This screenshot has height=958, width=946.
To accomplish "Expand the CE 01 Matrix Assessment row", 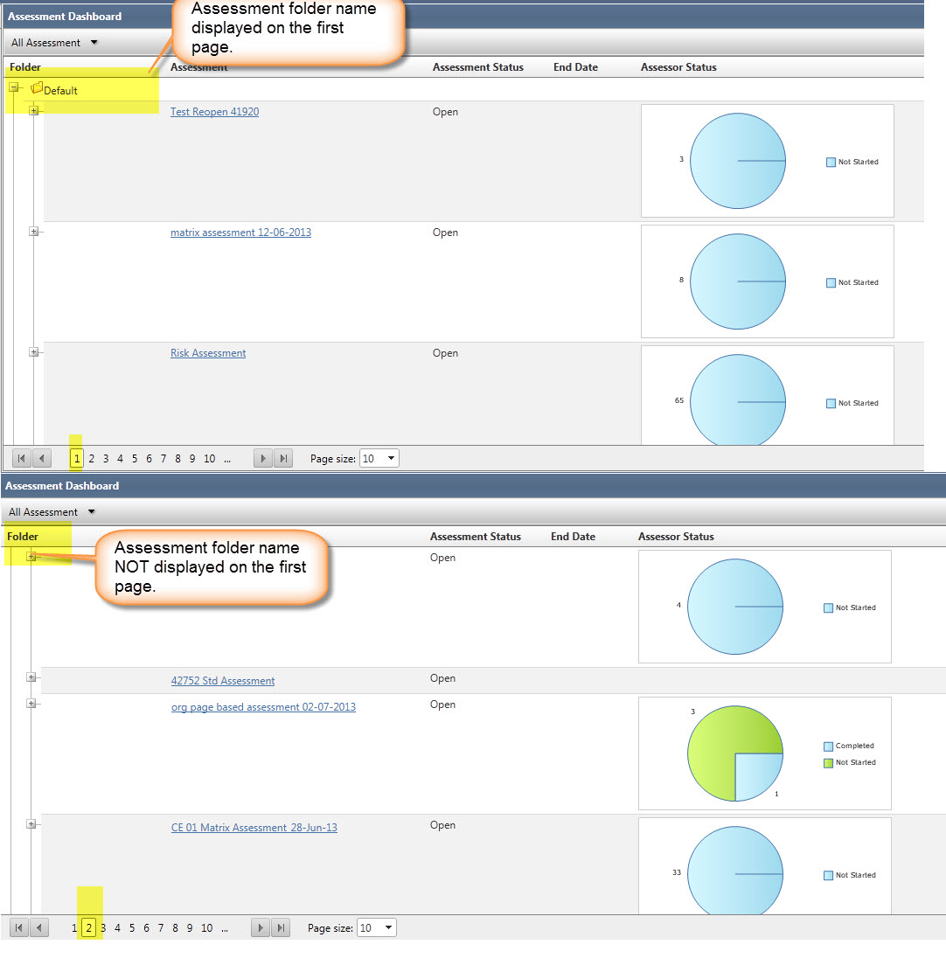I will click(31, 824).
